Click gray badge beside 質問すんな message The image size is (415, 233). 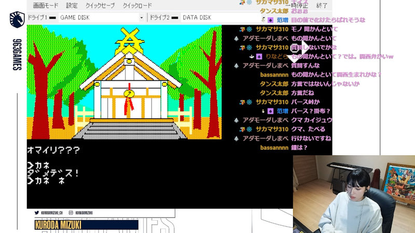point(237,66)
